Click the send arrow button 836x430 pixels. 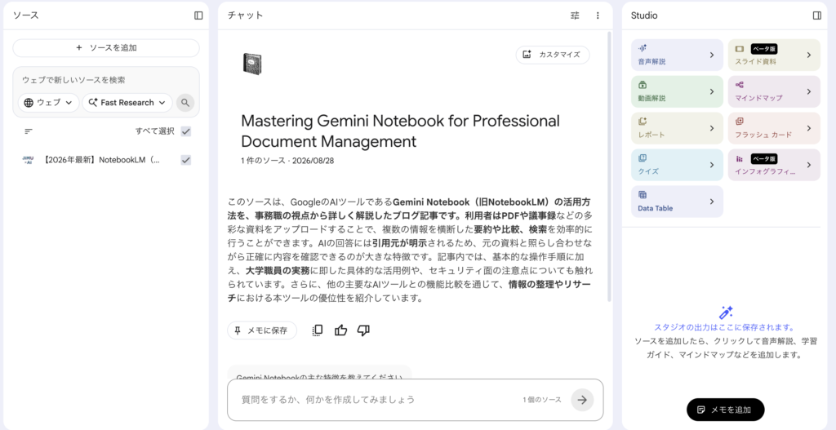point(582,400)
